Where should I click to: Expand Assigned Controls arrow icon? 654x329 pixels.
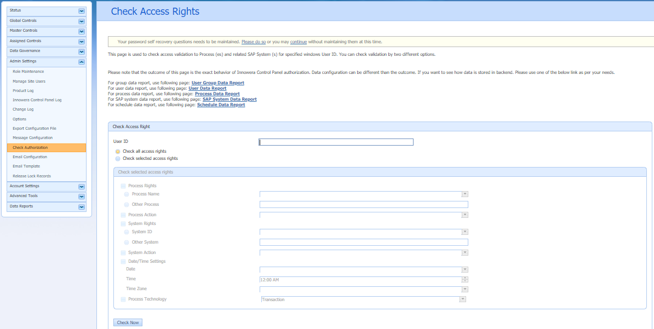pyautogui.click(x=81, y=42)
